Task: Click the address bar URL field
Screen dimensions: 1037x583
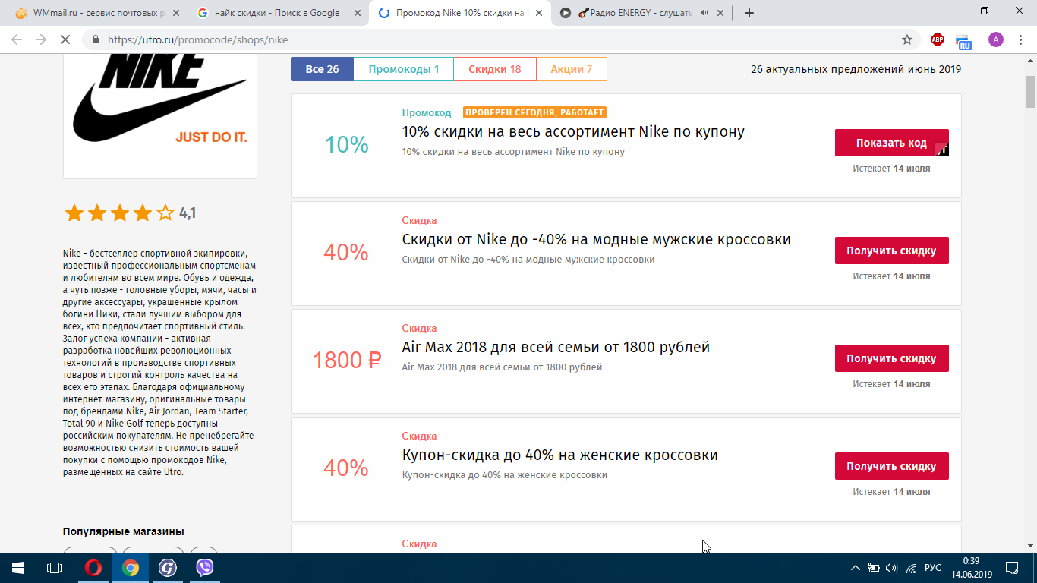Action: (501, 39)
